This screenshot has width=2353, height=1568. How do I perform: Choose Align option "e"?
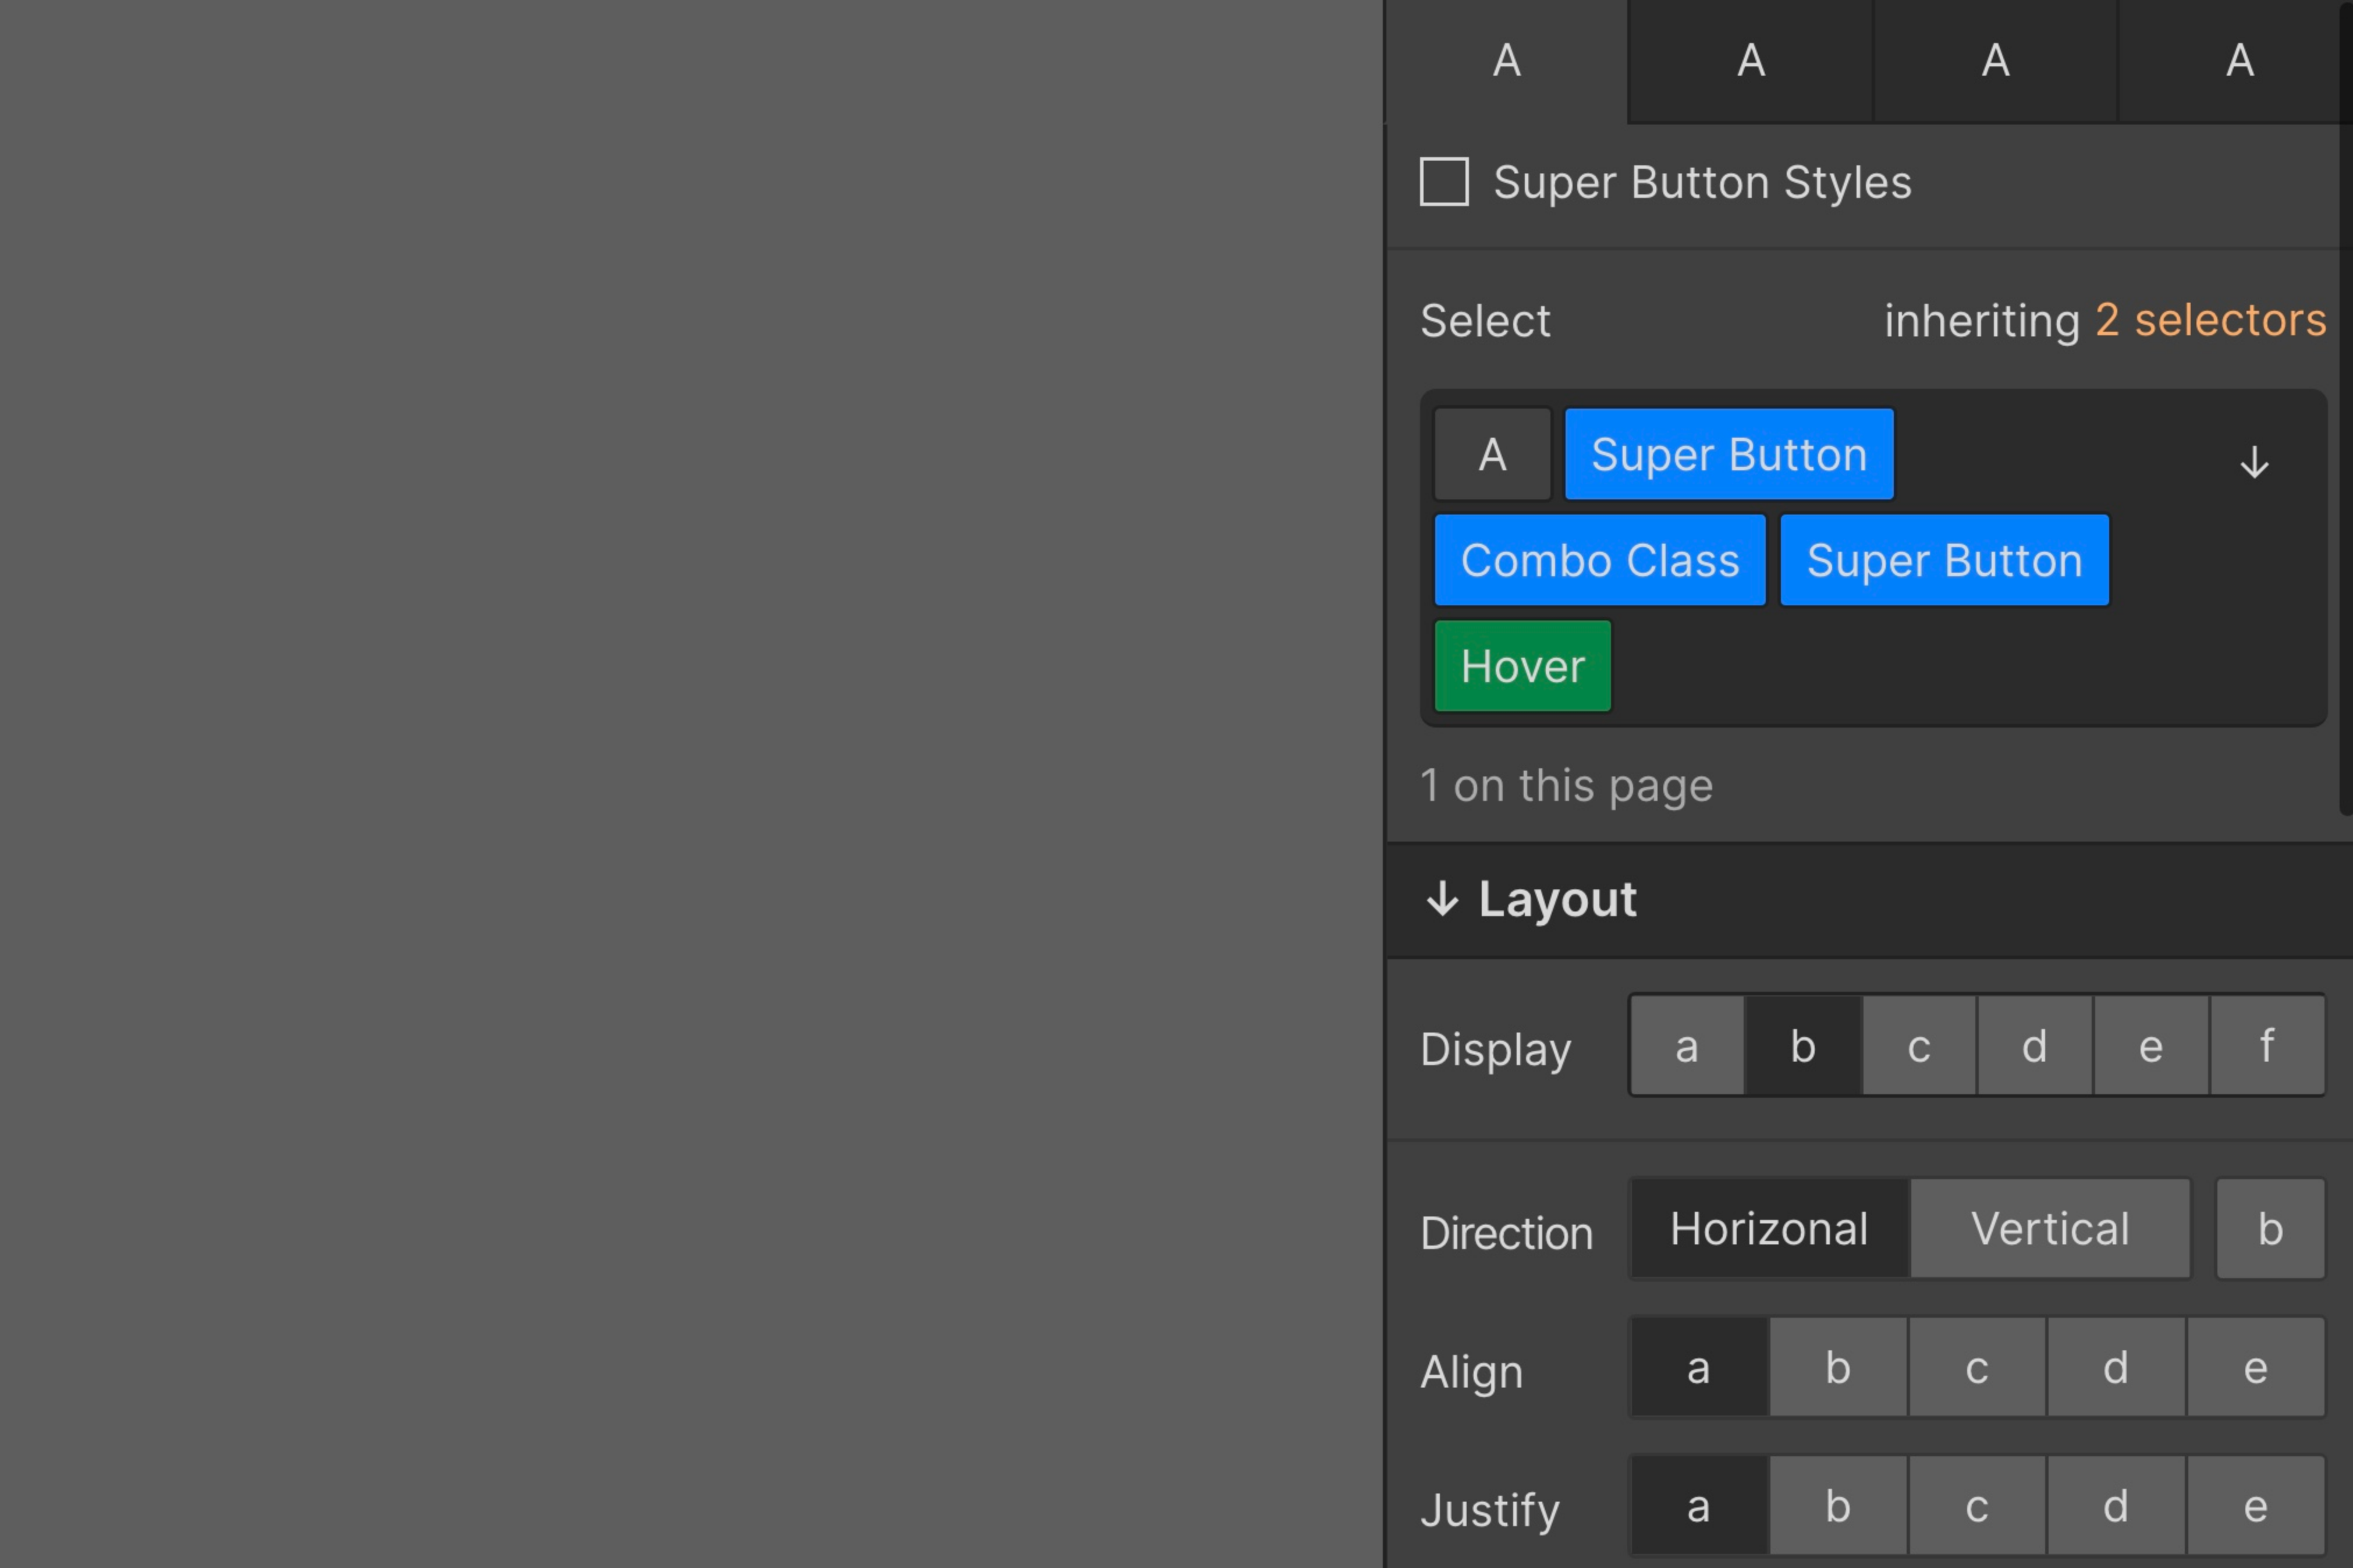2254,1368
